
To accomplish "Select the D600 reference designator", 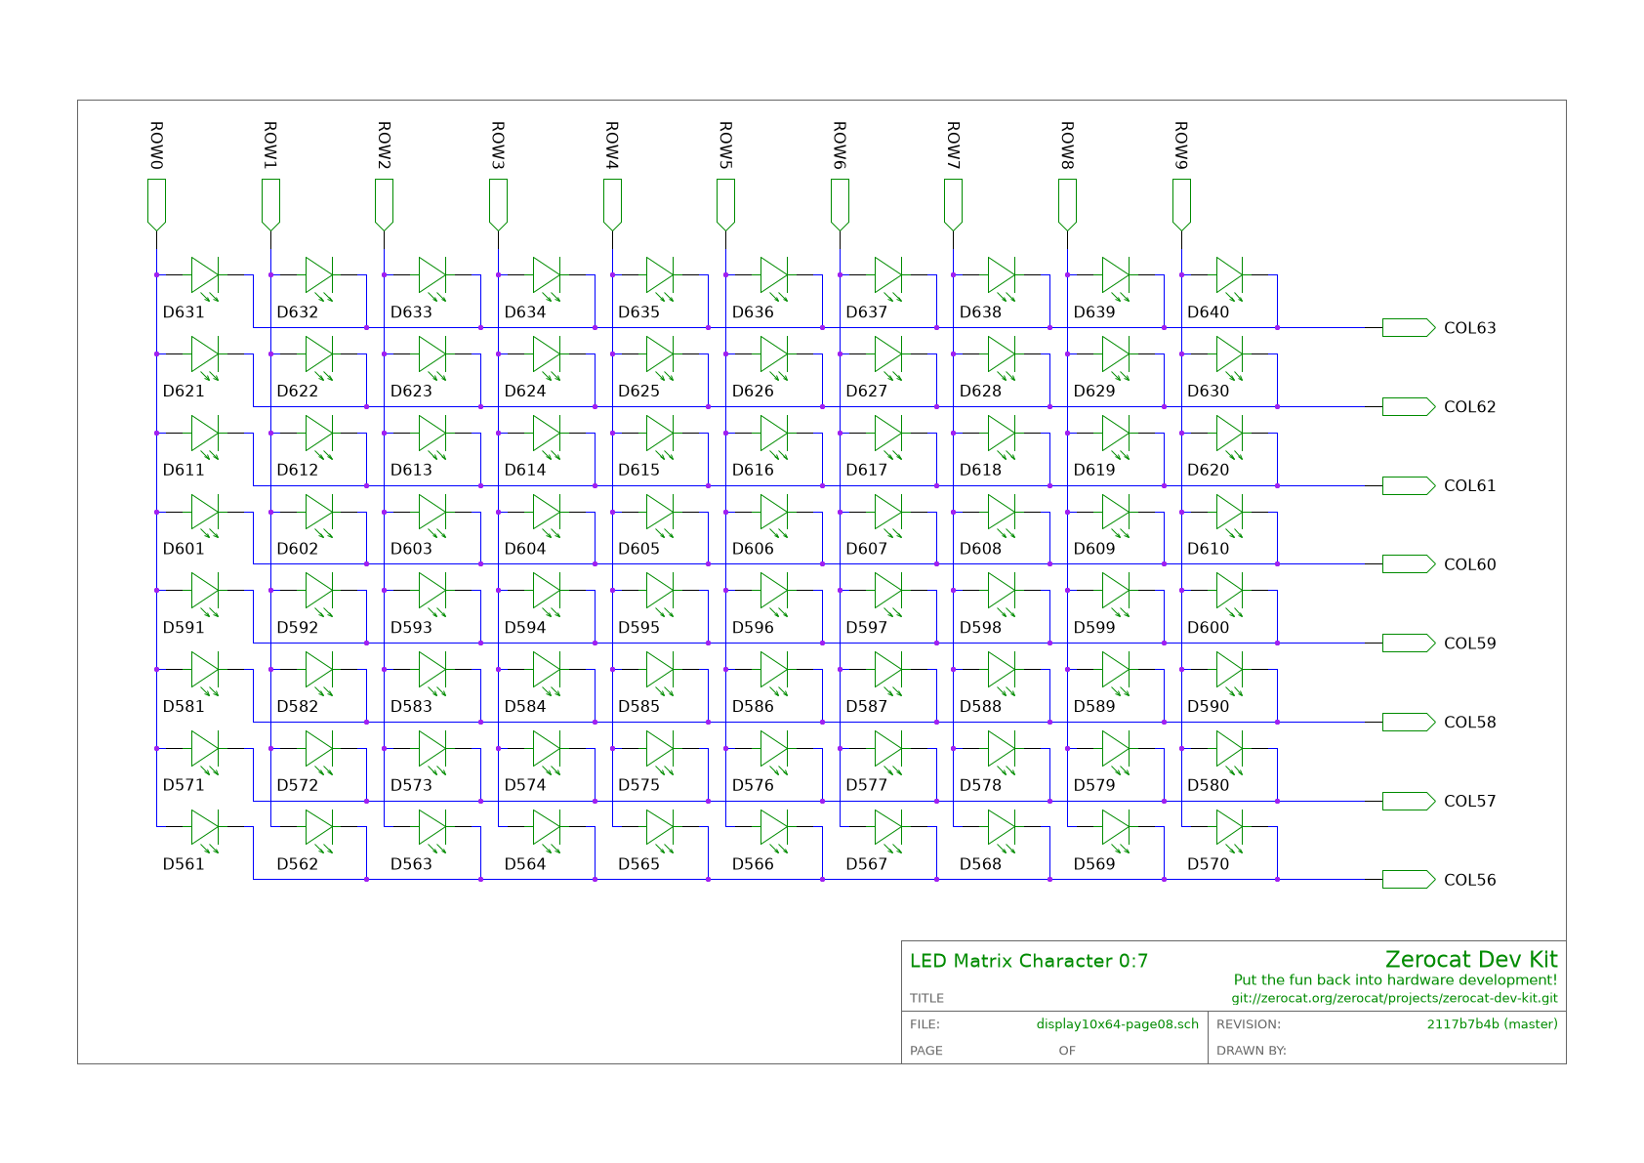I will coord(1208,628).
